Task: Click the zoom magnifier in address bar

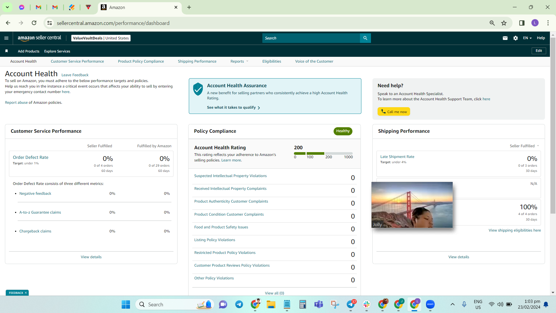Action: [492, 23]
